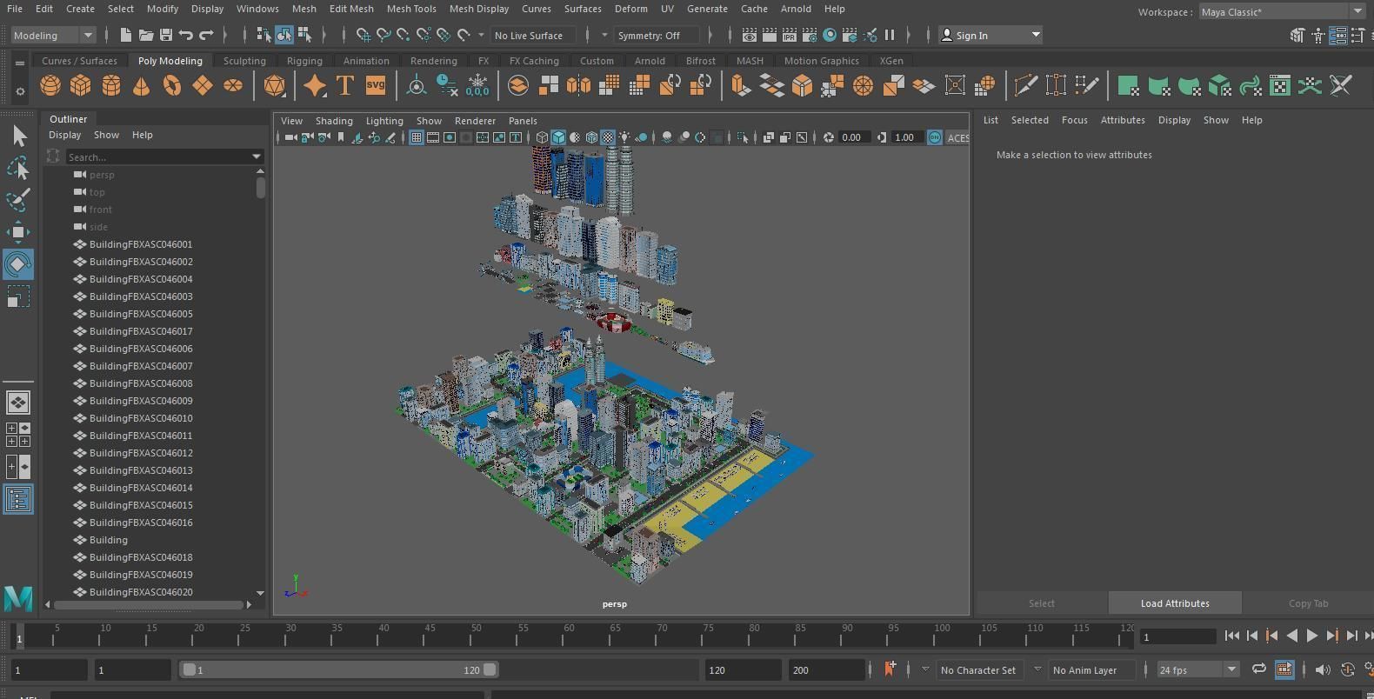Click the Undo arrow icon
Image resolution: width=1374 pixels, height=699 pixels.
pos(185,35)
